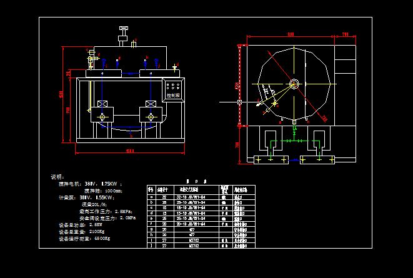Select the 流量20L/H flow rate line

(x=94, y=204)
